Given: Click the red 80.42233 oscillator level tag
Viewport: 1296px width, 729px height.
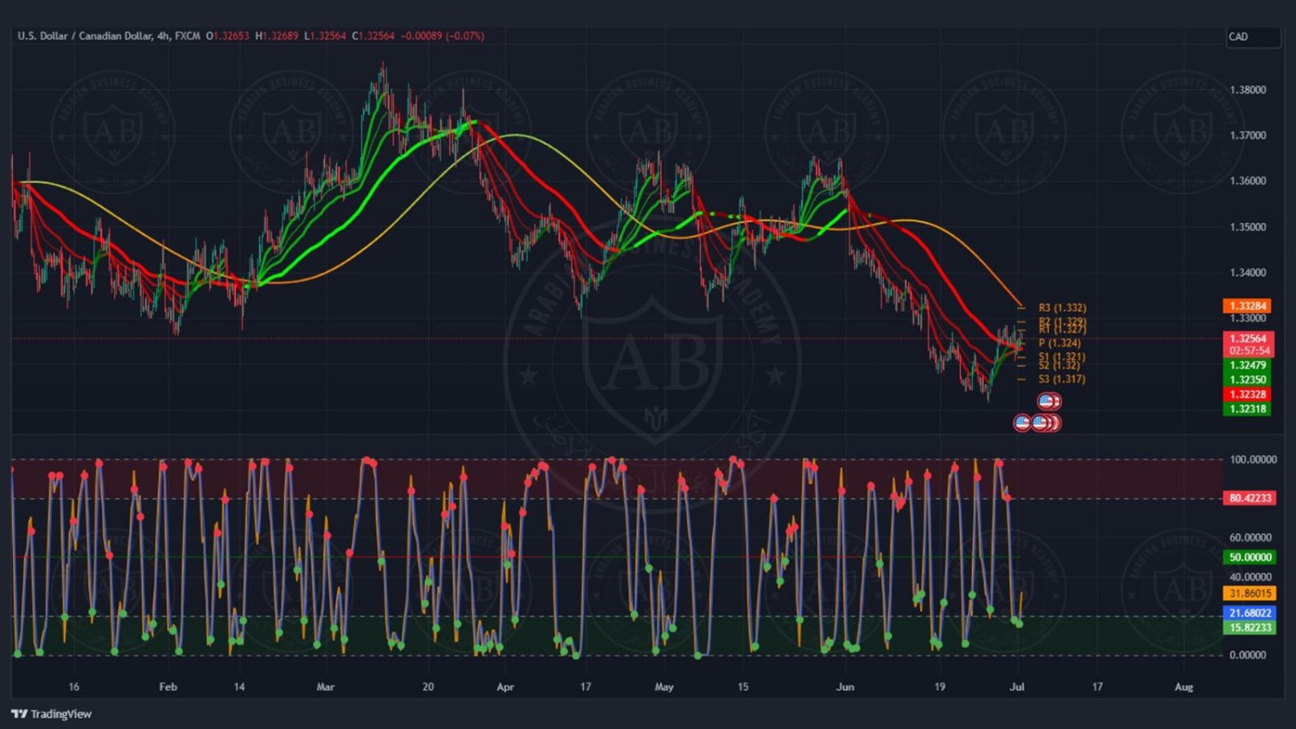Looking at the screenshot, I should click(x=1249, y=498).
